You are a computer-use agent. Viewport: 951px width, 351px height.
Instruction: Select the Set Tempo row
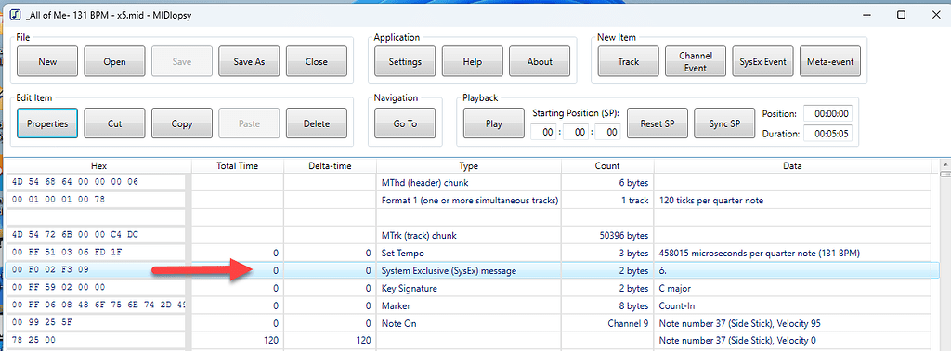tap(468, 253)
